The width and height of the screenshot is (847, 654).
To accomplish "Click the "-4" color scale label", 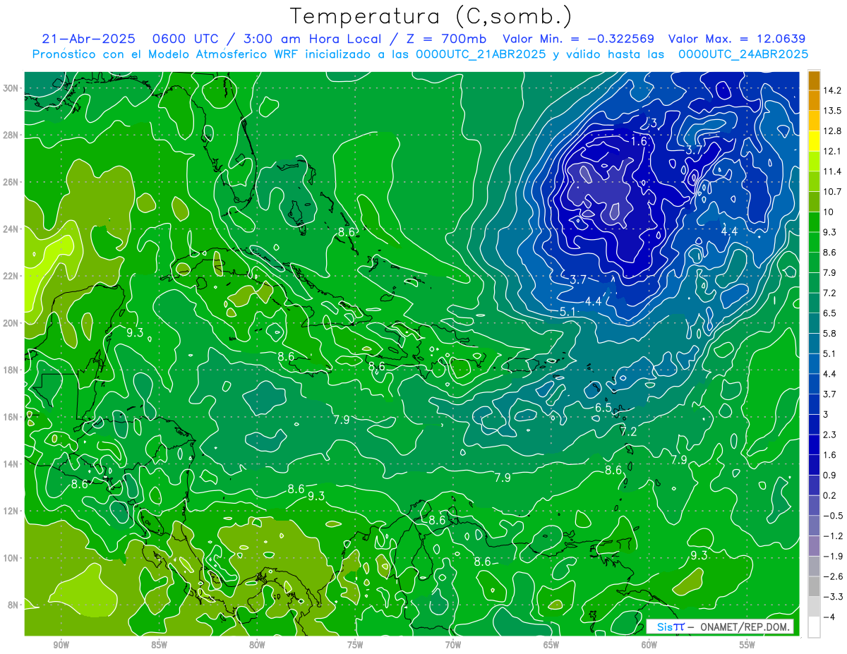I will click(831, 617).
